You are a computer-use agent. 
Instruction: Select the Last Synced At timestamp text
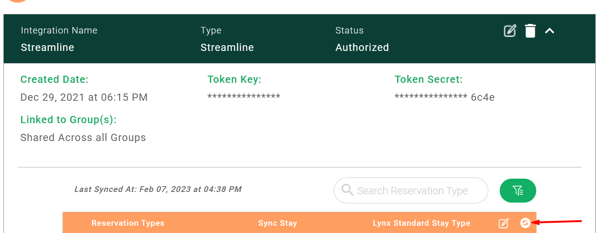[x=158, y=189]
